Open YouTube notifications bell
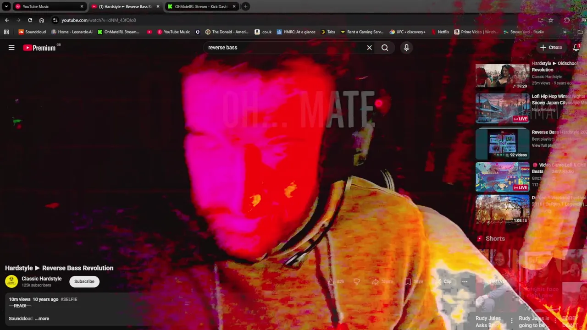 (x=576, y=48)
